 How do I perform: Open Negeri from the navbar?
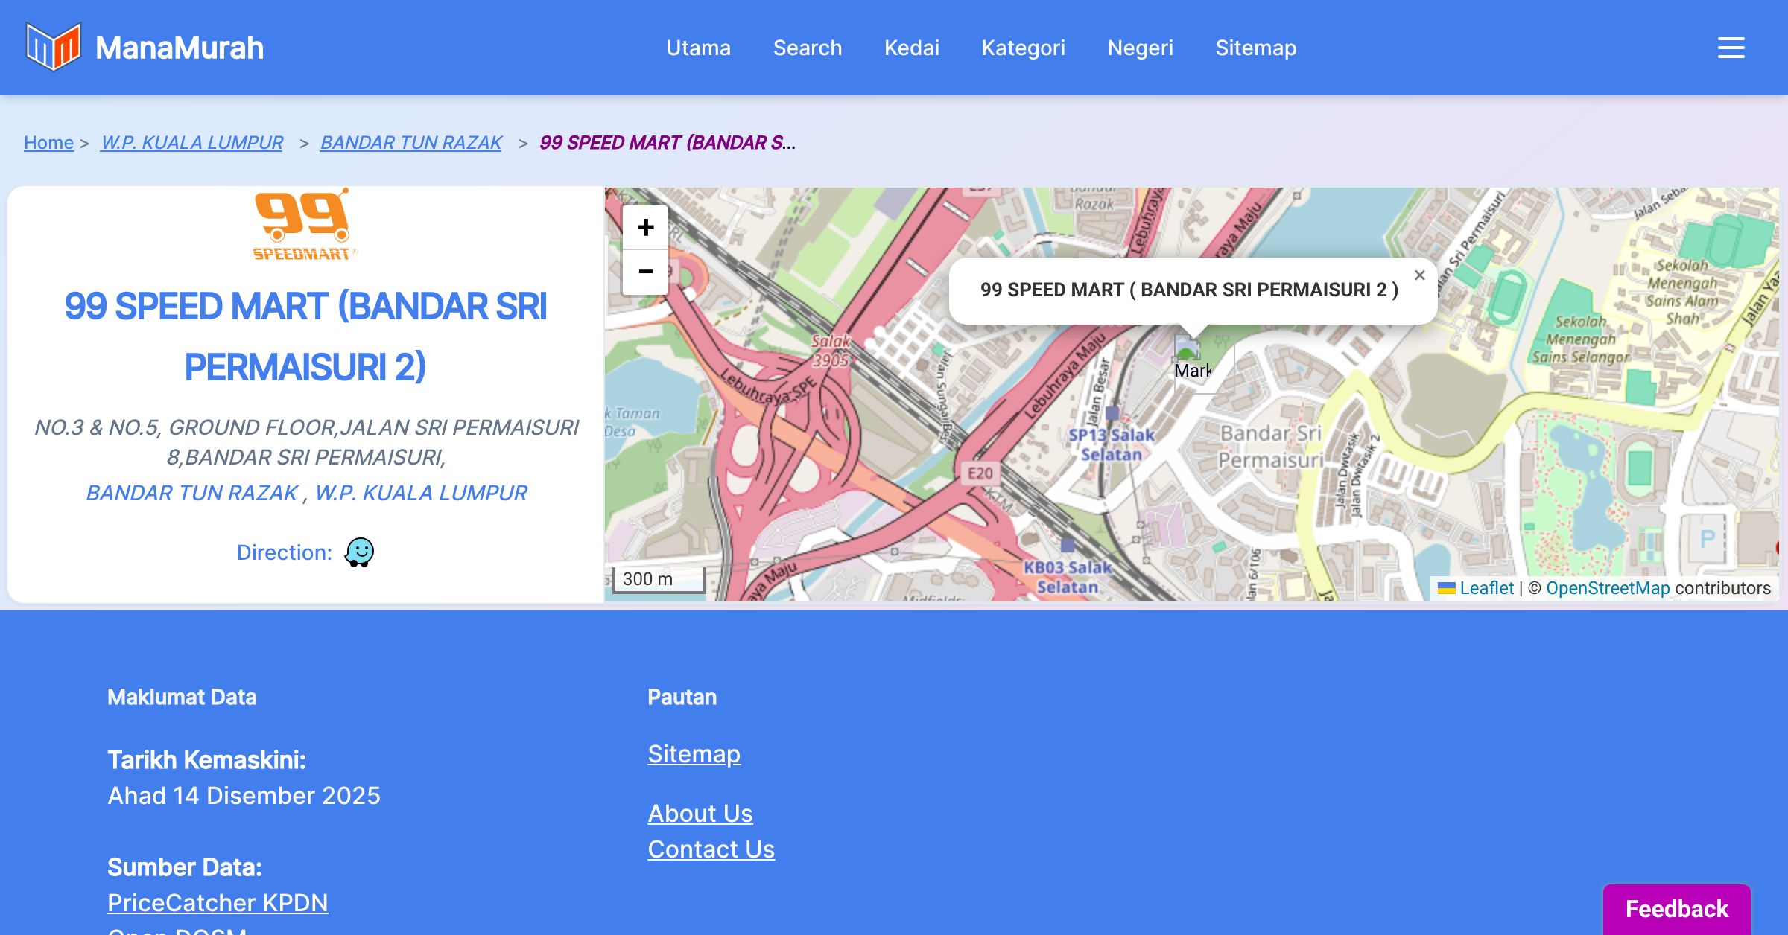point(1140,48)
